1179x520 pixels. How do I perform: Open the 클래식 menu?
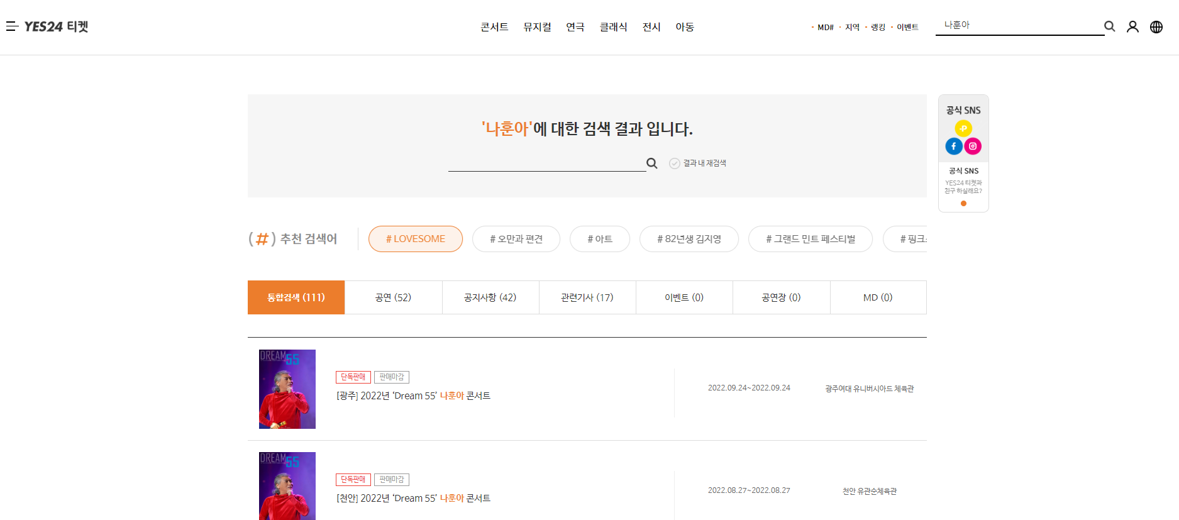(x=613, y=27)
